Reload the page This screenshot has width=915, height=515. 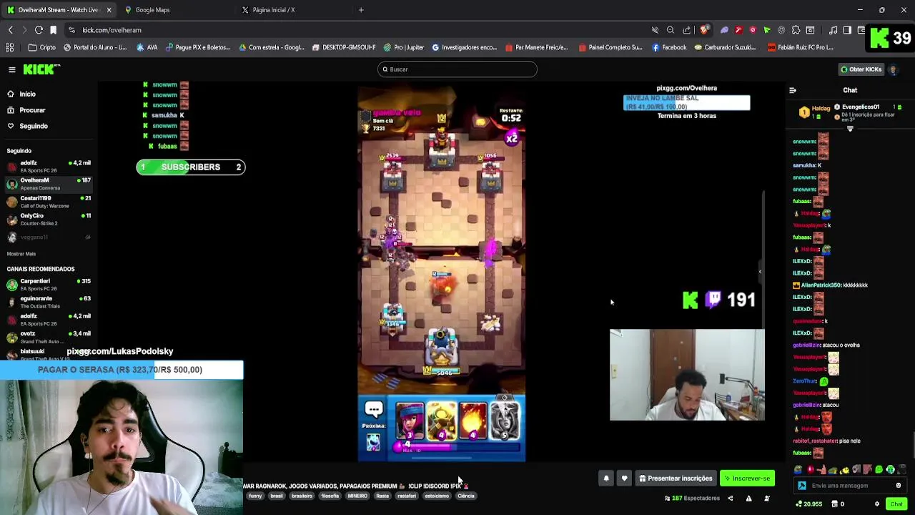tap(39, 30)
